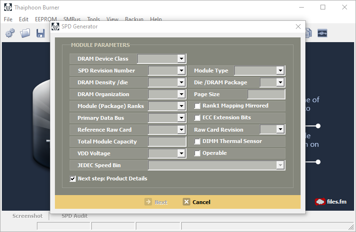Expand Module (Package) Ranks dropdown
This screenshot has height=232, width=356.
(181, 106)
